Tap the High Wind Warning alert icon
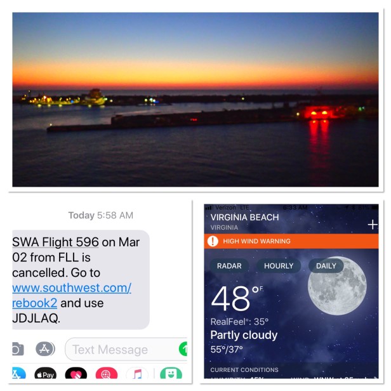The width and height of the screenshot is (391, 391). [x=213, y=241]
